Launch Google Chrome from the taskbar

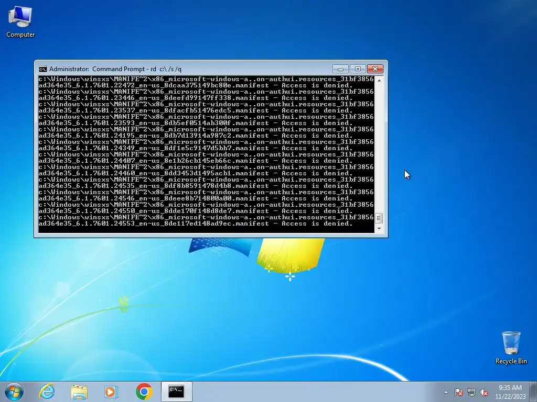click(144, 392)
